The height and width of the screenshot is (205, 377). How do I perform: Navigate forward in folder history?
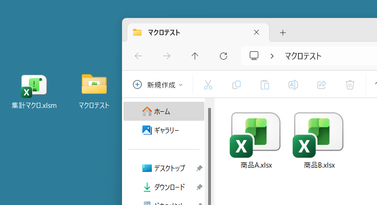[x=167, y=56]
